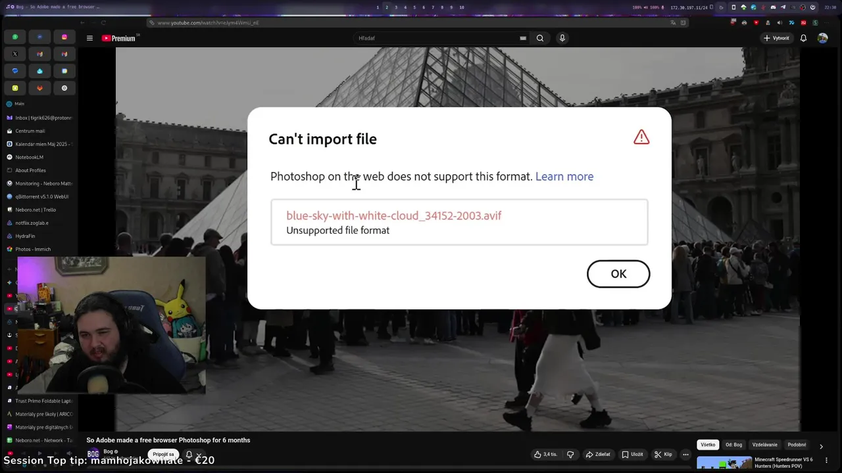Click the on-screen keyboard icon in search
Image resolution: width=842 pixels, height=473 pixels.
[x=523, y=38]
